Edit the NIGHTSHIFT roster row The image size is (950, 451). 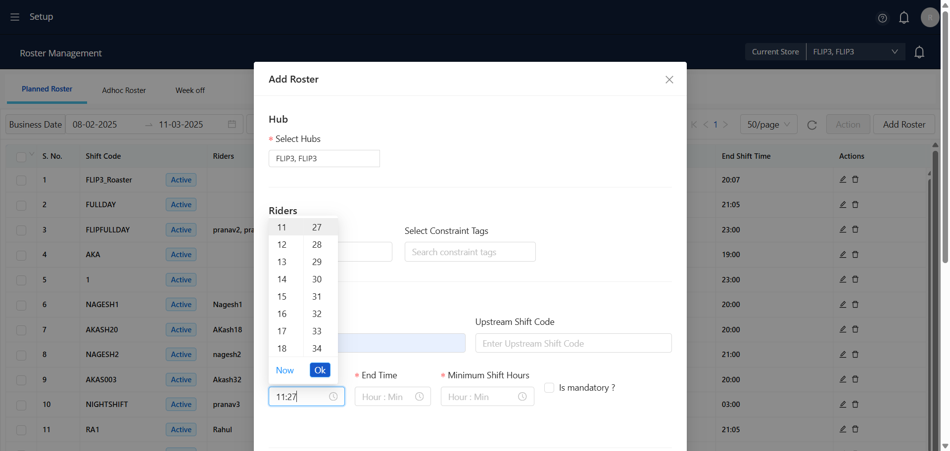click(x=843, y=404)
